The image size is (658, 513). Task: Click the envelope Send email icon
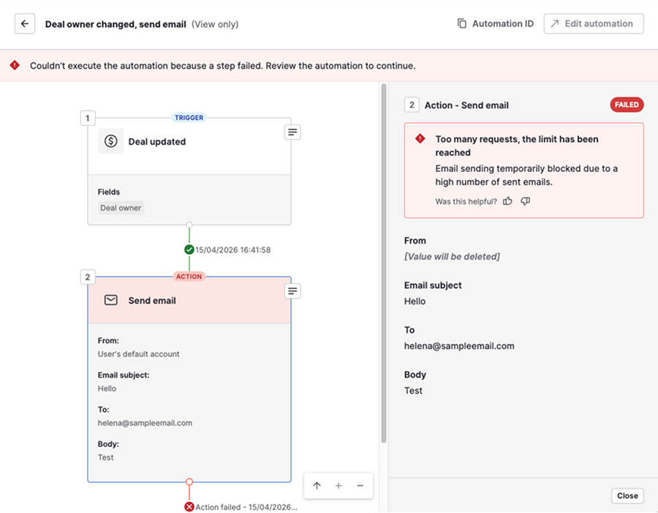[110, 301]
